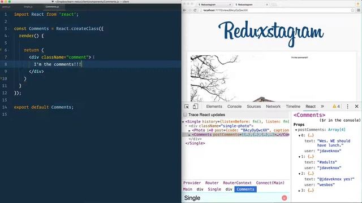Expand postComments item 3
This screenshot has height=203, width=362.
pos(299,191)
